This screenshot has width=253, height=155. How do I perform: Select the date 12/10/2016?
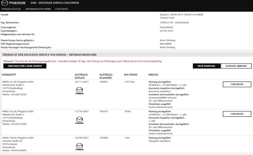click(x=82, y=111)
